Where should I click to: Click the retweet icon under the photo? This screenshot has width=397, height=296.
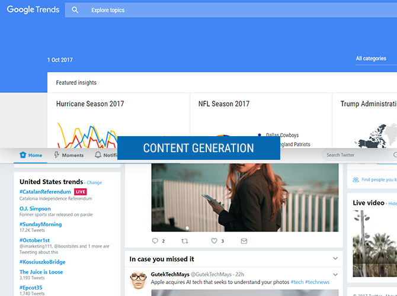click(184, 241)
